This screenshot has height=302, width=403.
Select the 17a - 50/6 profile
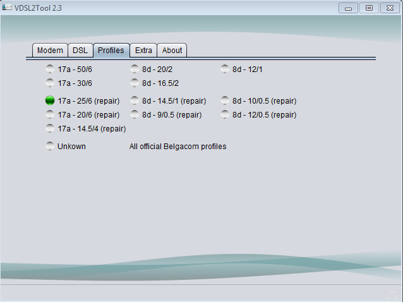50,69
